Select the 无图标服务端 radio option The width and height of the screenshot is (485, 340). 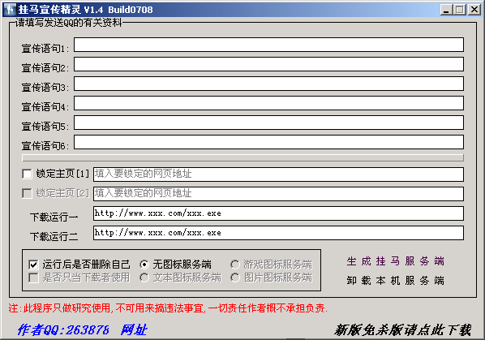(x=144, y=265)
